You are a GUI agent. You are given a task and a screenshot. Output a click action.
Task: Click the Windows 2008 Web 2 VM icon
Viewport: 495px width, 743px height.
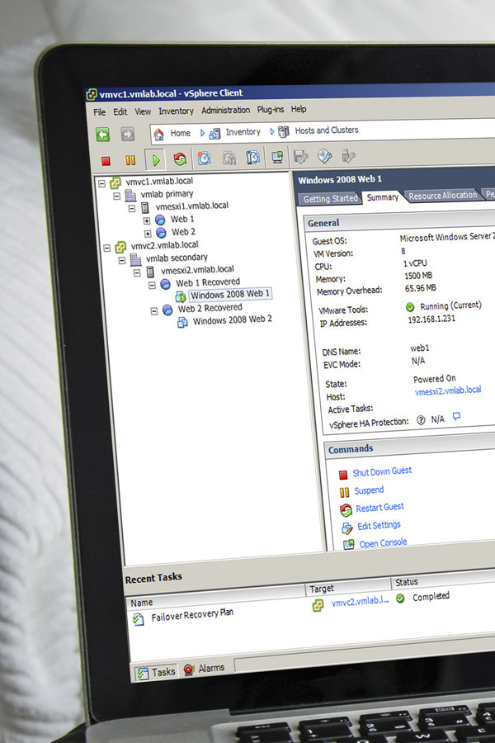coord(182,323)
